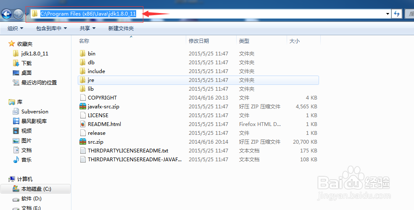414x210 pixels.
Task: Open 音乐 music library in sidebar
Action: 26,160
